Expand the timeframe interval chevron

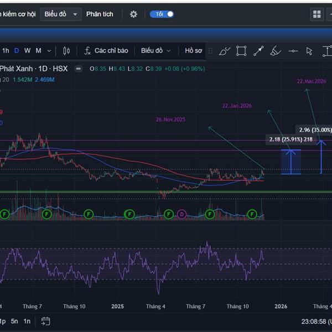point(49,51)
